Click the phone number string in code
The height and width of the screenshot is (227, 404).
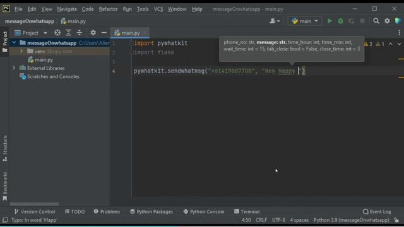[232, 71]
